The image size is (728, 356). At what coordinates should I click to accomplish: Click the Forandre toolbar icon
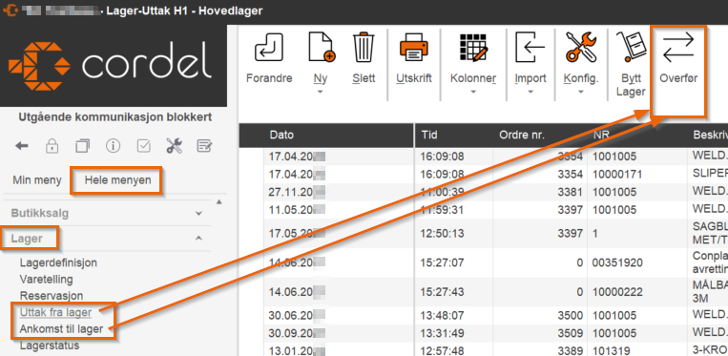(269, 48)
